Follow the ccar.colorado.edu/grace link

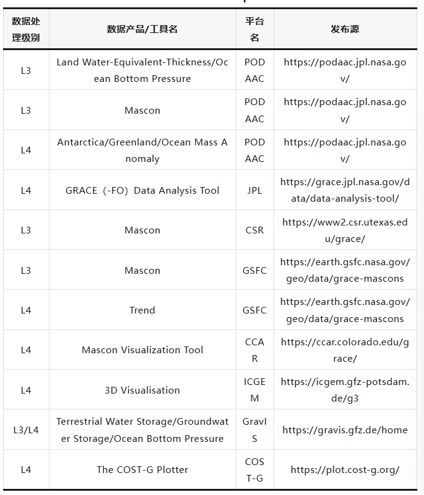click(345, 350)
